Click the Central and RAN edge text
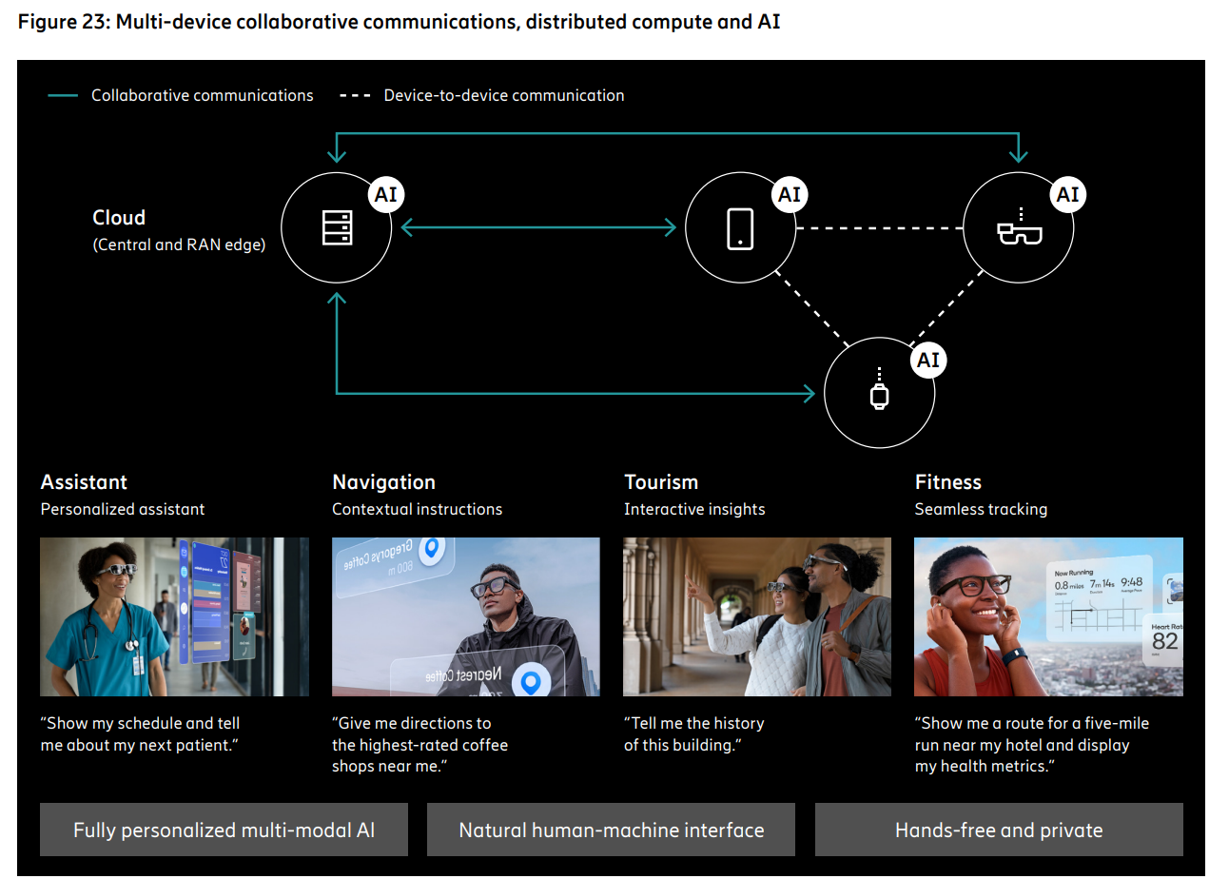The image size is (1229, 879). (179, 244)
